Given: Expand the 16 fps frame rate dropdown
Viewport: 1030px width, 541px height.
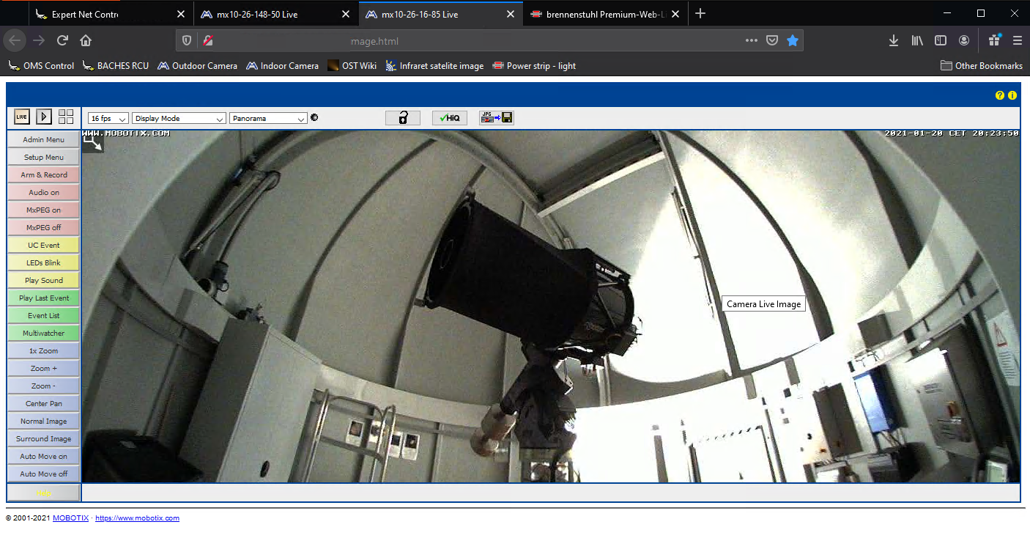Looking at the screenshot, I should coord(108,118).
